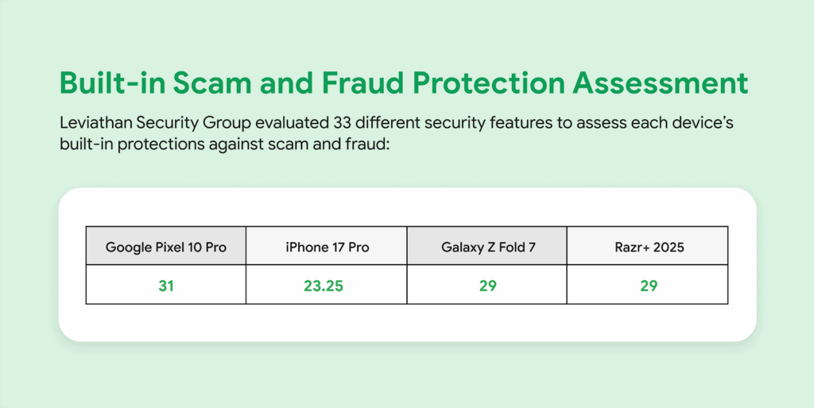Select the "Razr+ 2025" header cell
The width and height of the screenshot is (814, 408).
(x=648, y=247)
